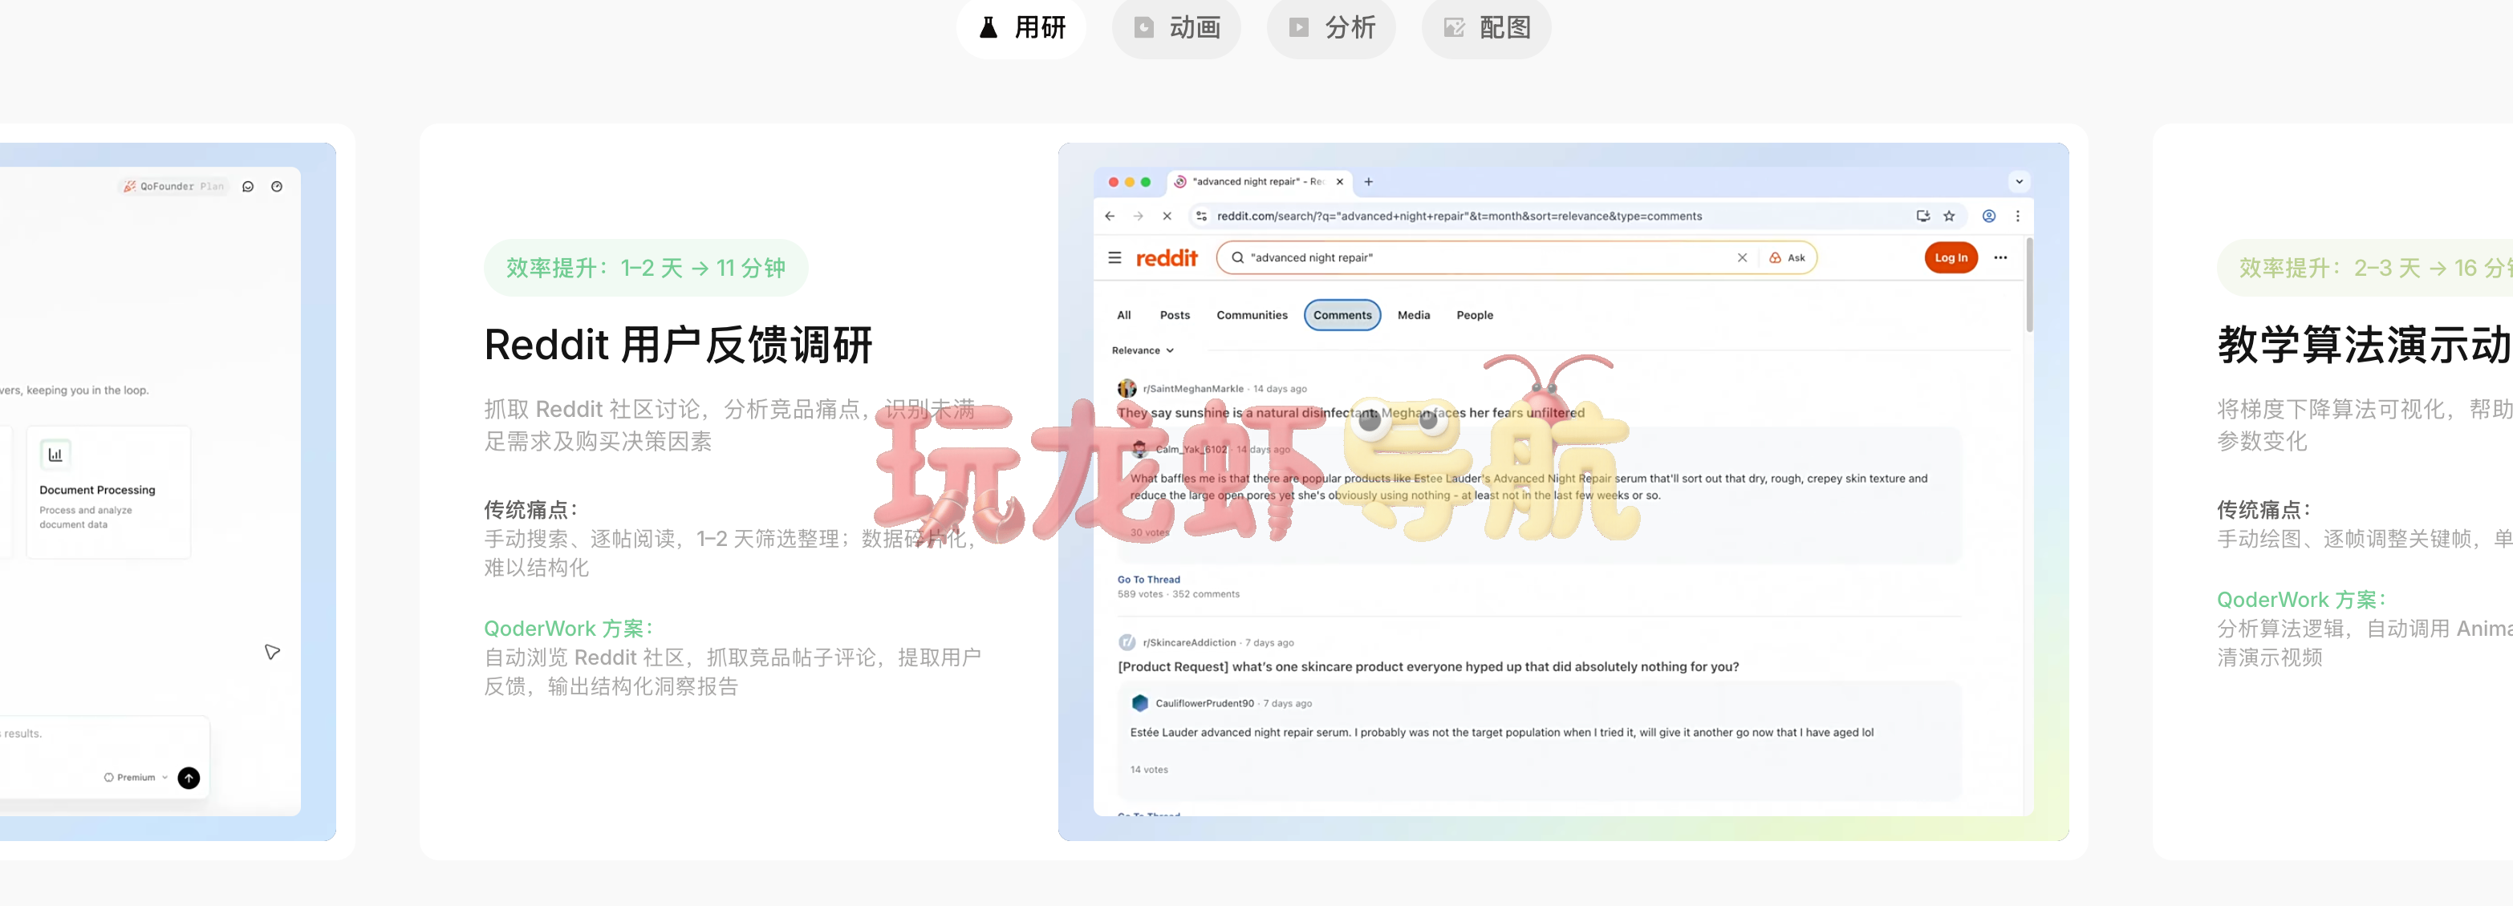Viewport: 2513px width, 906px height.
Task: Open the browser three-dot menu
Action: tap(2017, 216)
